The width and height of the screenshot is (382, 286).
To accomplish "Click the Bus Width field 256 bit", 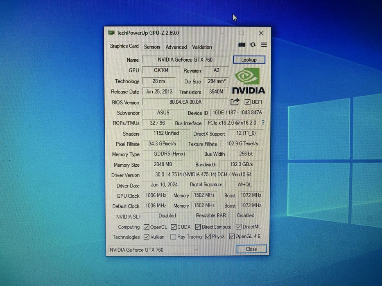I will coord(246,154).
